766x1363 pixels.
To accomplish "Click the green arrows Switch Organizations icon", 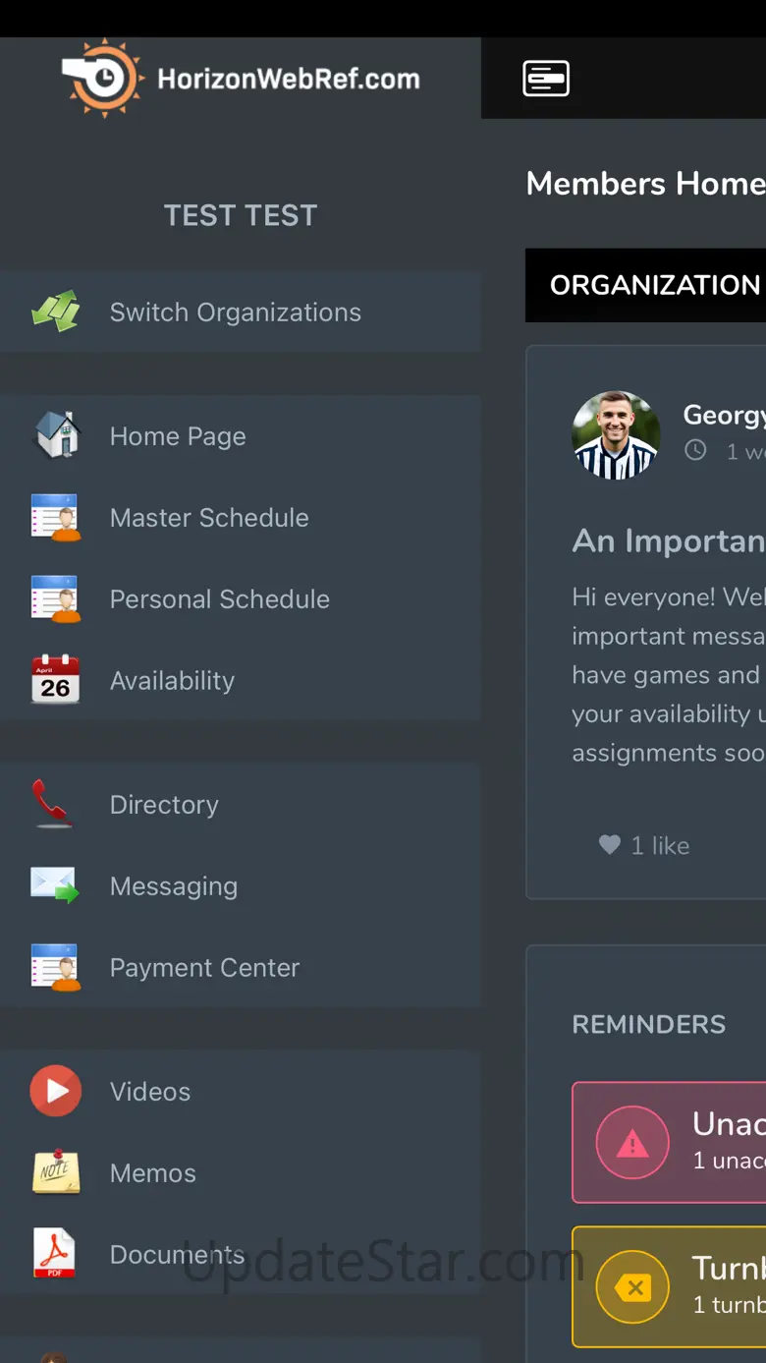I will click(x=56, y=312).
